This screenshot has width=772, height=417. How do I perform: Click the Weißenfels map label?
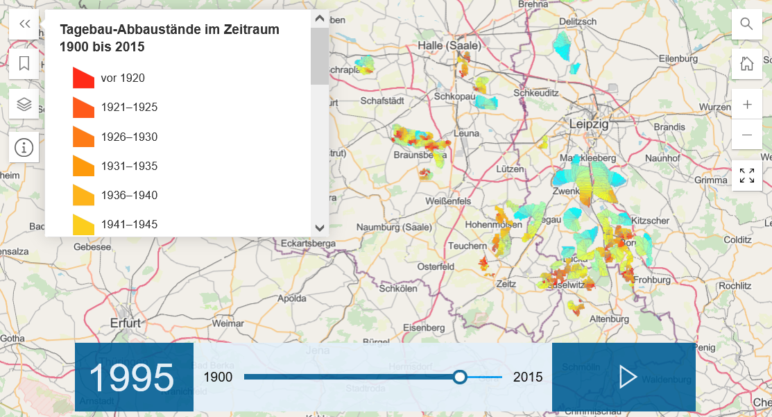pyautogui.click(x=448, y=201)
